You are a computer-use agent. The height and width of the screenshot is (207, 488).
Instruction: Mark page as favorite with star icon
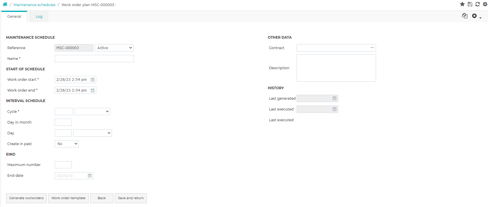pos(462,4)
